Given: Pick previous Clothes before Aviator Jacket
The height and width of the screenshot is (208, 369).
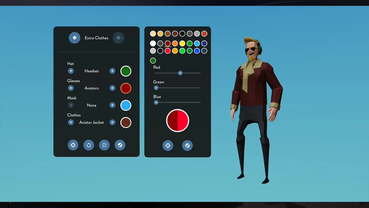Looking at the screenshot, I should pos(71,122).
